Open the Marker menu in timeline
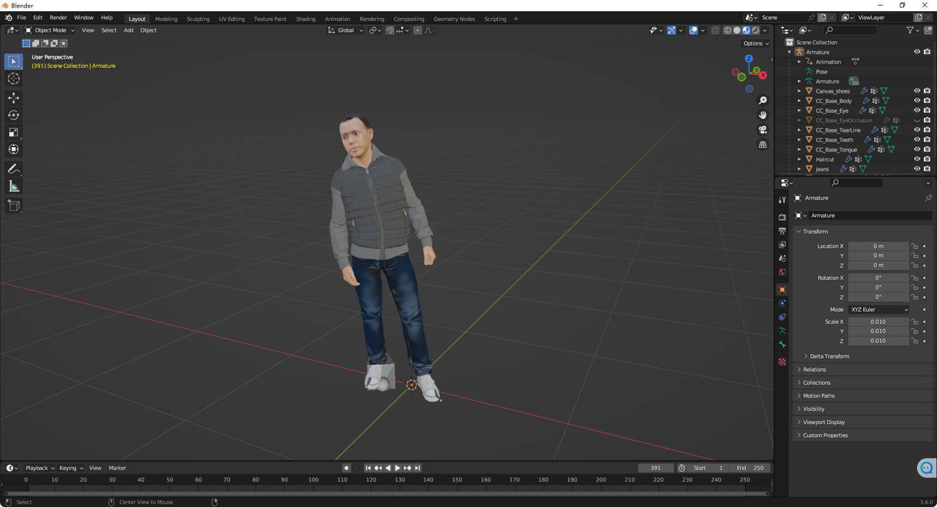937x507 pixels. (117, 468)
